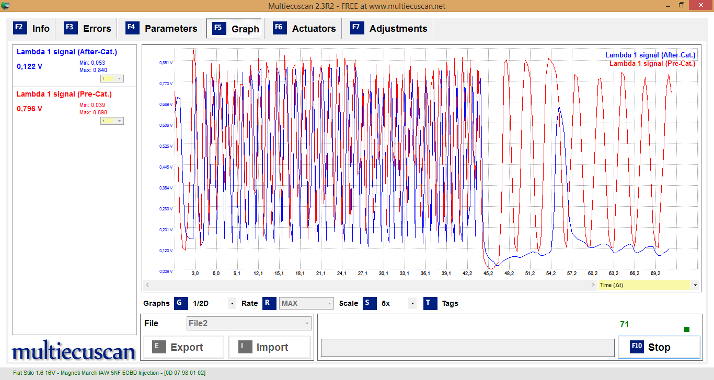
Task: Click the S key icon next to Scale
Action: coord(370,303)
